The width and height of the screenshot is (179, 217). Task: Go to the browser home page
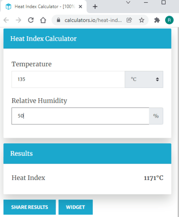click(43, 20)
